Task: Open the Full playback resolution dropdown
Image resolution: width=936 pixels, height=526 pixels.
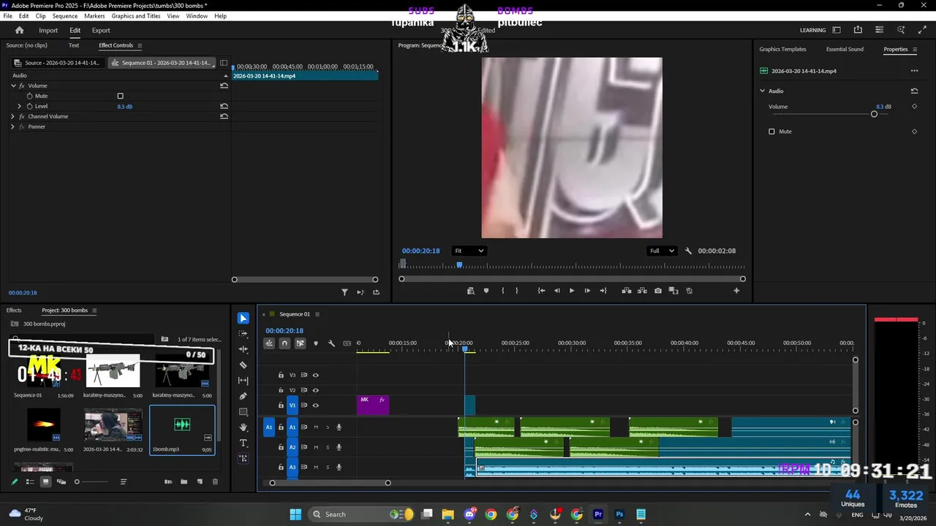Action: tap(662, 251)
